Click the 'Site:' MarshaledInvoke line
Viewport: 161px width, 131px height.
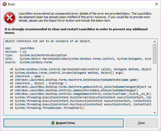[78, 59]
